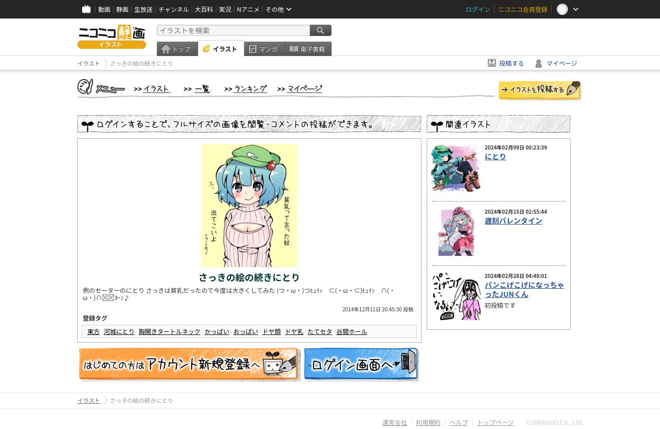
Task: Click the ニコニコ静画 logo
Action: [112, 36]
